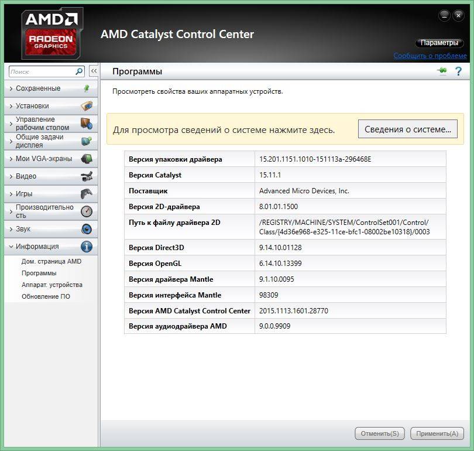
Task: Open Обновление ПО item
Action: coord(46,297)
